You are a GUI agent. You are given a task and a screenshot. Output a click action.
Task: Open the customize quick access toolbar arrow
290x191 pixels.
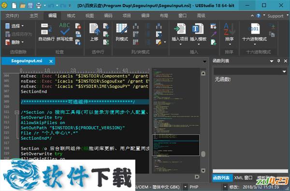pos(70,5)
